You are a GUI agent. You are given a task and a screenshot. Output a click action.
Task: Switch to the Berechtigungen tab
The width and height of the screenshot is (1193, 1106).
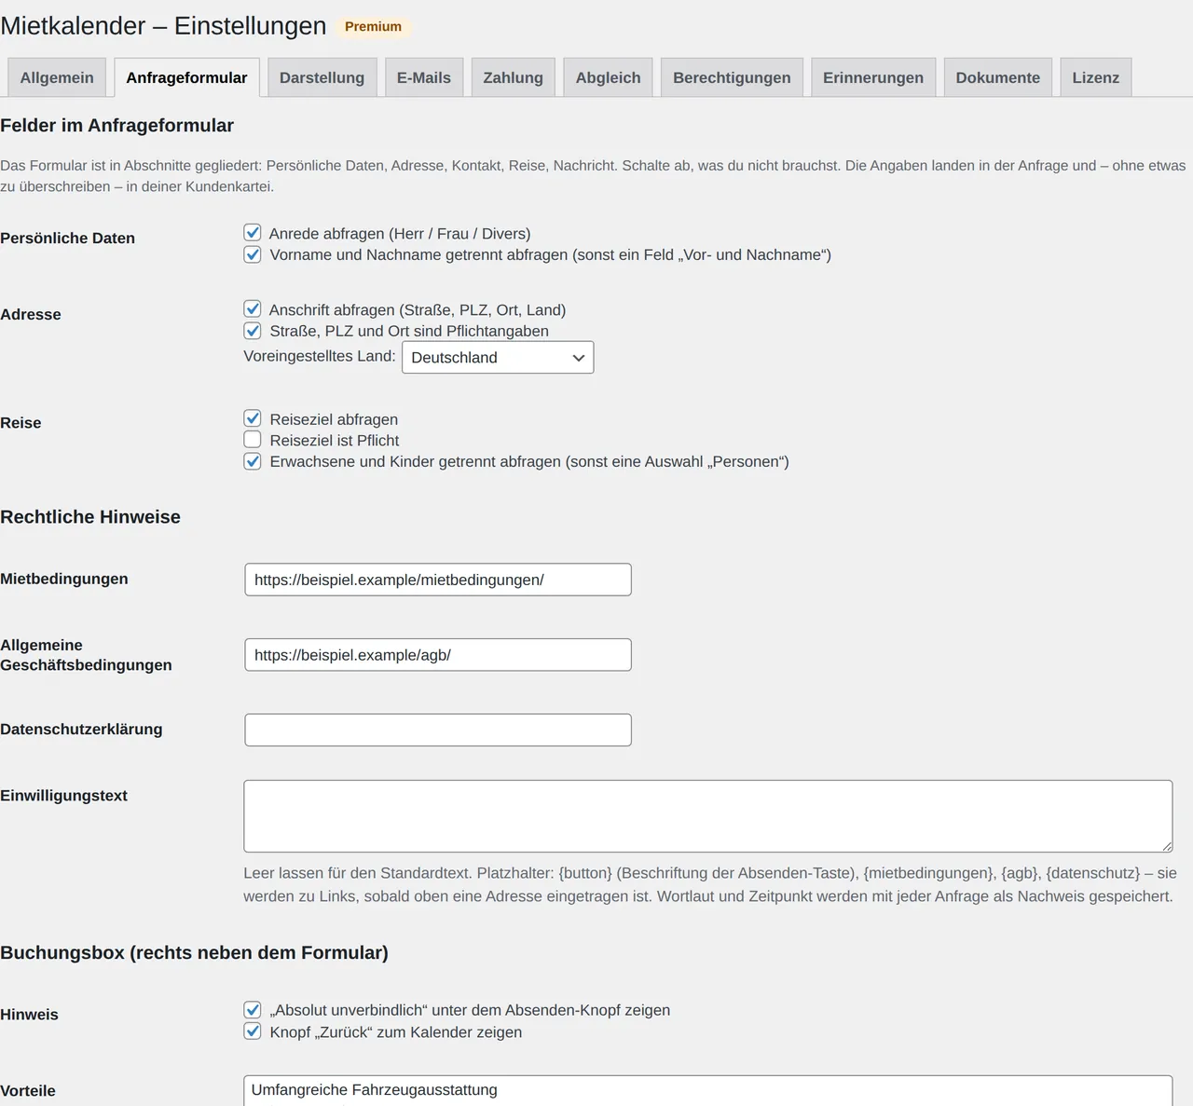[x=732, y=77]
